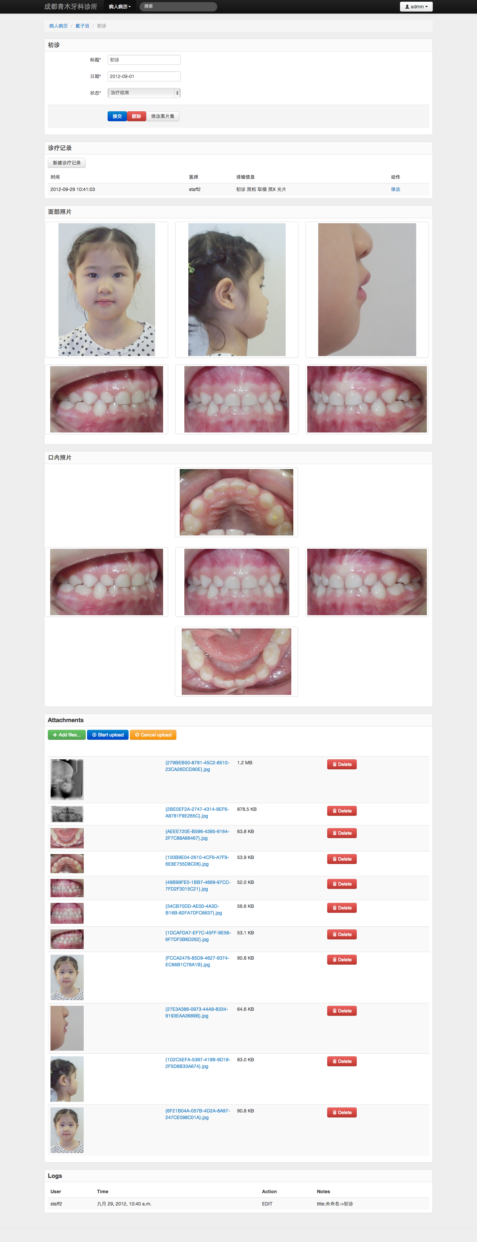Image resolution: width=477 pixels, height=1242 pixels.
Task: Click the red 删除 button
Action: tap(137, 116)
